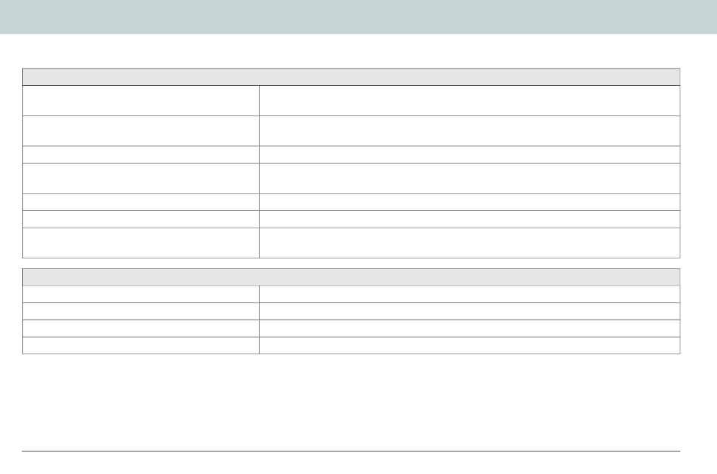Select last-row left cell of upper table
The width and height of the screenshot is (717, 474).
coord(141,243)
